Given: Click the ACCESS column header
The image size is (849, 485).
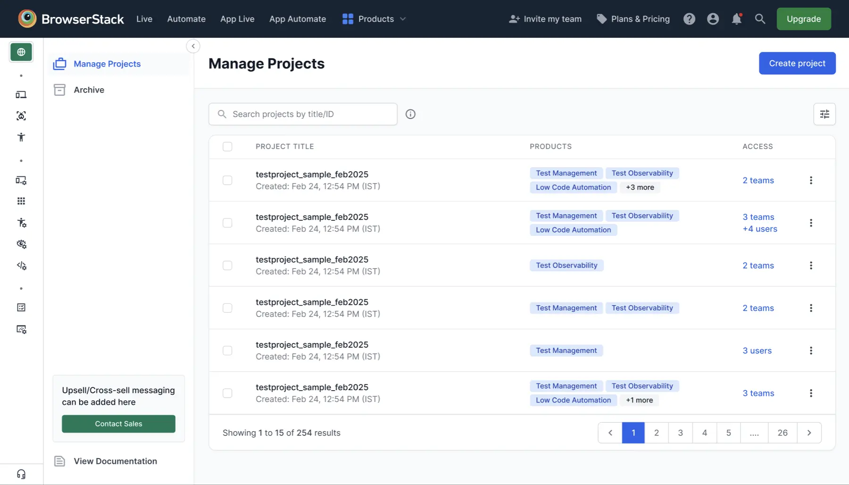Looking at the screenshot, I should (x=757, y=146).
